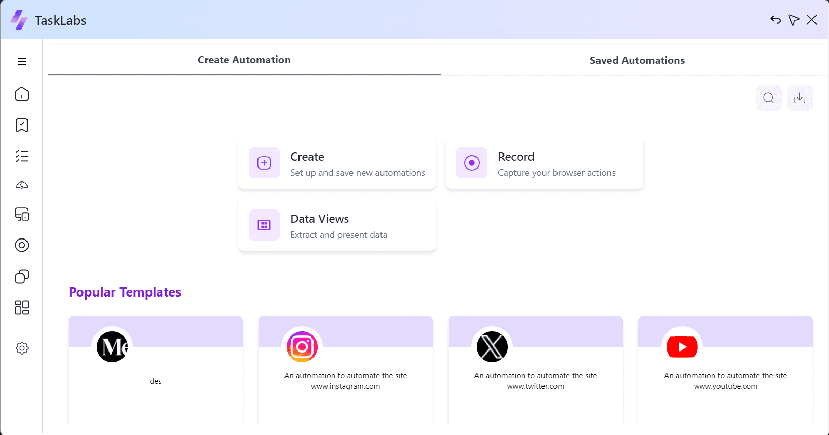
Task: Click 'Capture your browser actions' text
Action: click(x=556, y=173)
